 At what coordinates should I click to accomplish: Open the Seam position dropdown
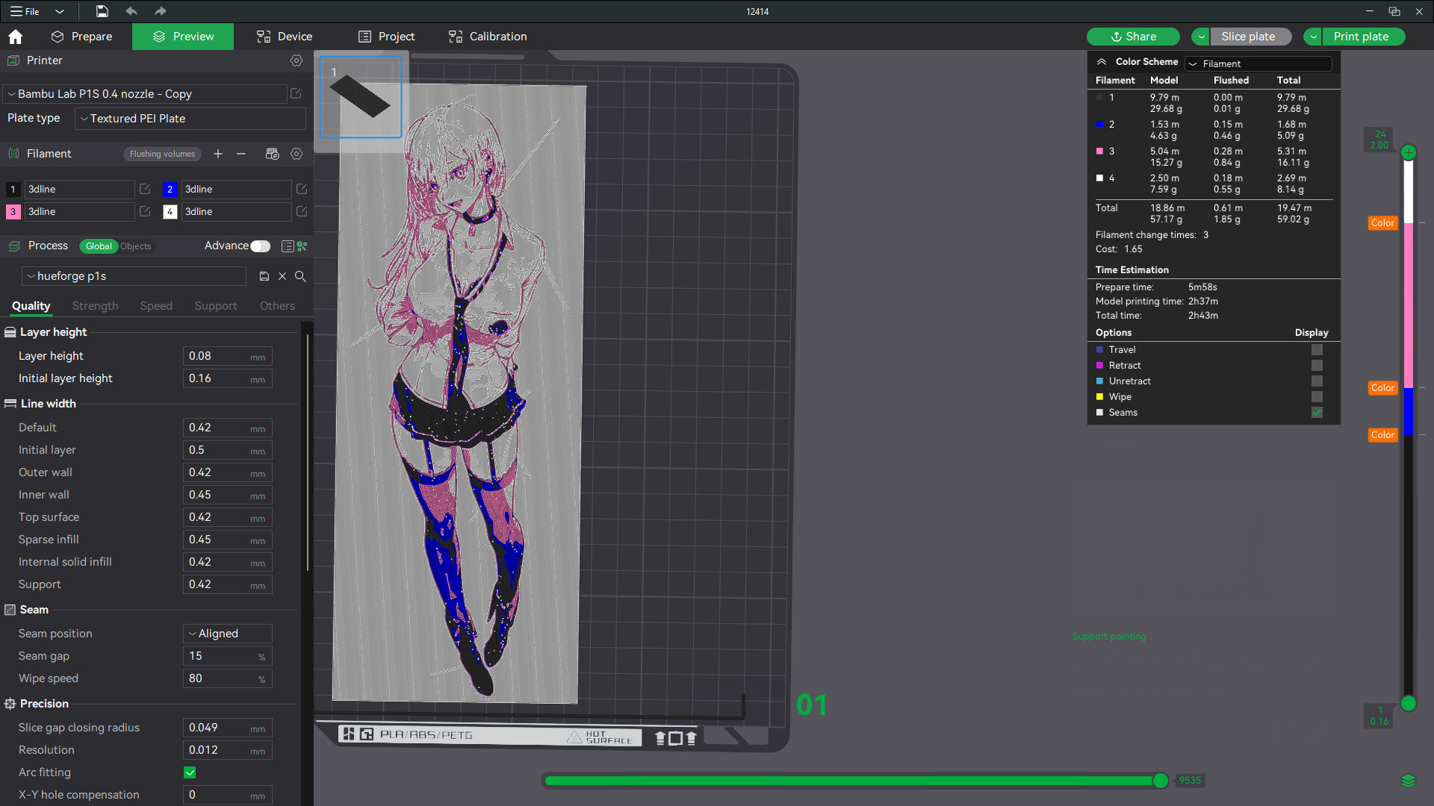(x=228, y=634)
